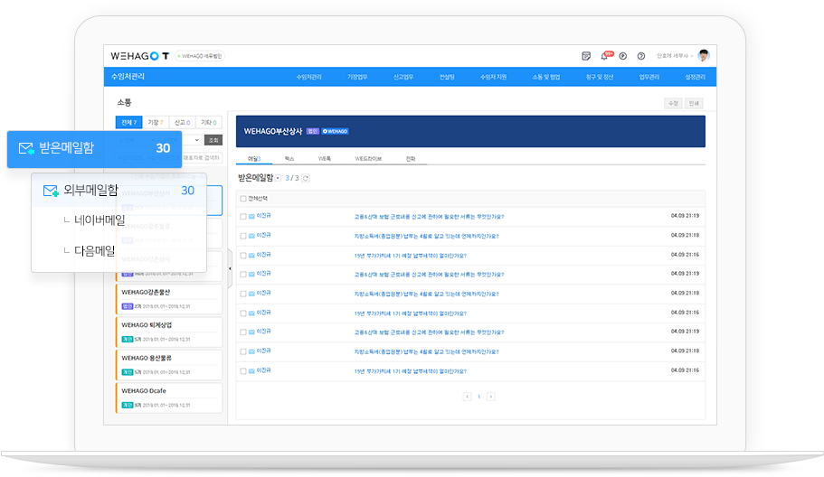The height and width of the screenshot is (477, 824).
Task: Open the WEHAGO강촌물산 client card
Action: coord(168,299)
